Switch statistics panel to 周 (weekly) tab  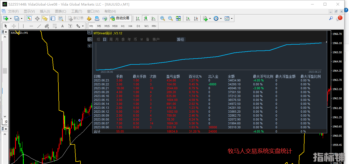[x=111, y=39]
